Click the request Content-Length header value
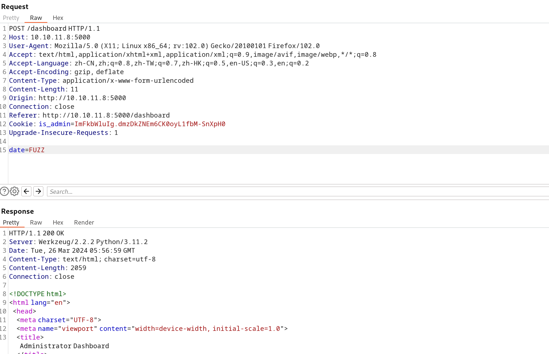 (x=74, y=89)
